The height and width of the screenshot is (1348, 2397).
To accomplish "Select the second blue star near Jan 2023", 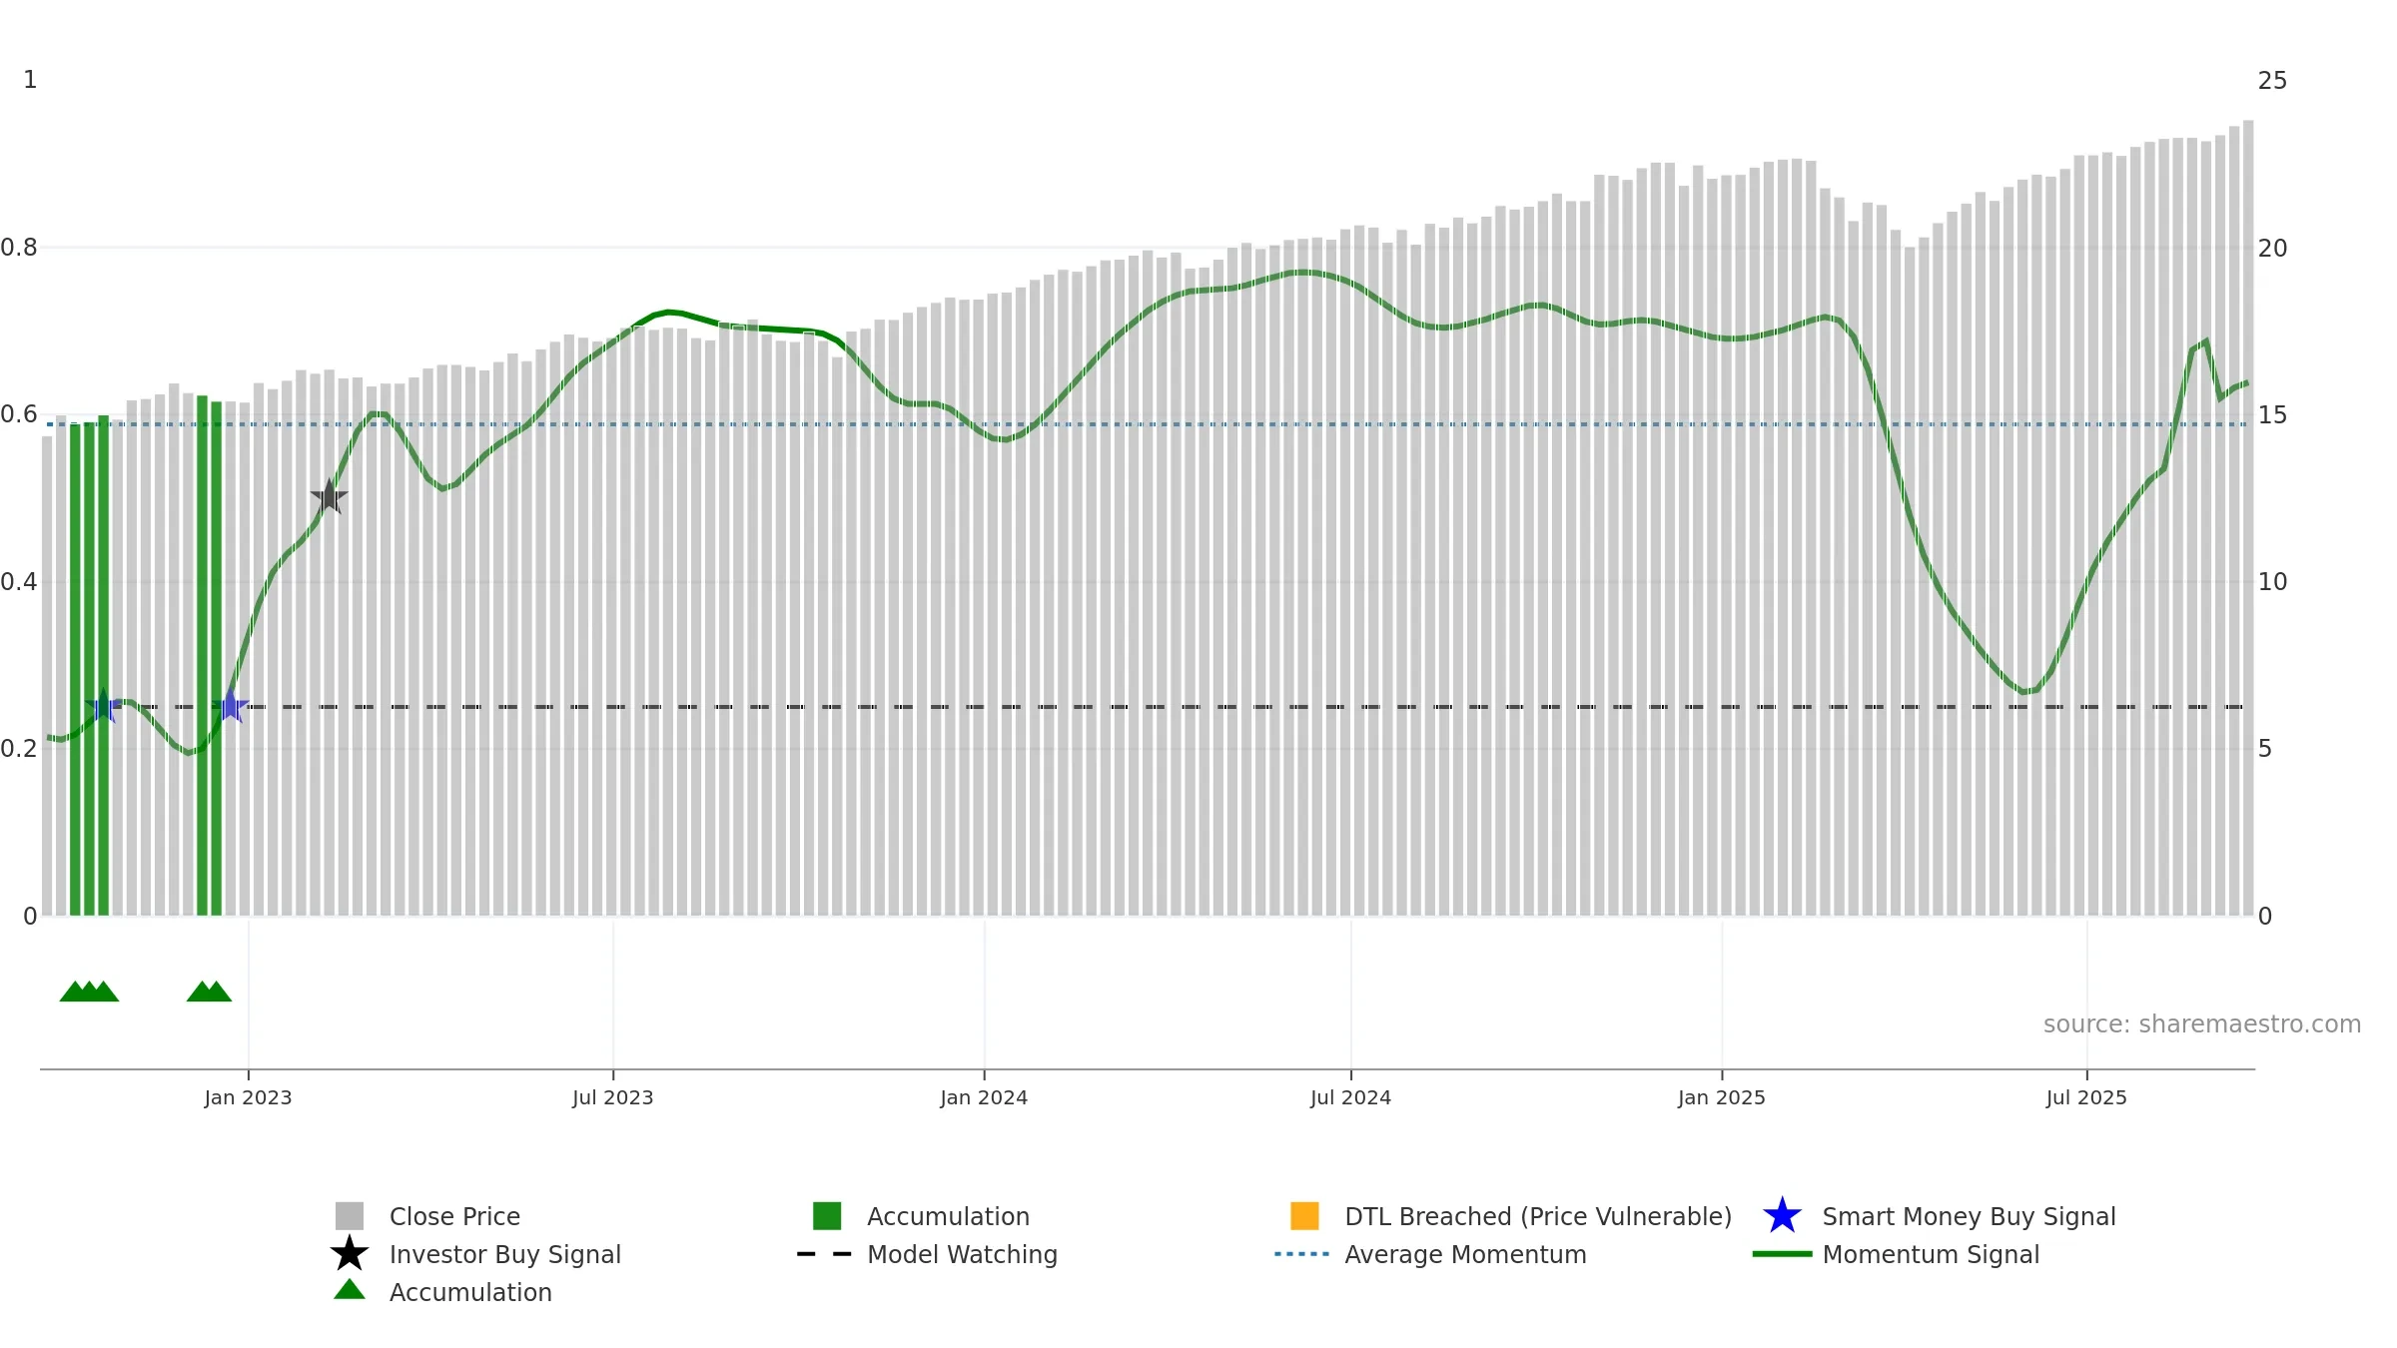I will [x=230, y=706].
